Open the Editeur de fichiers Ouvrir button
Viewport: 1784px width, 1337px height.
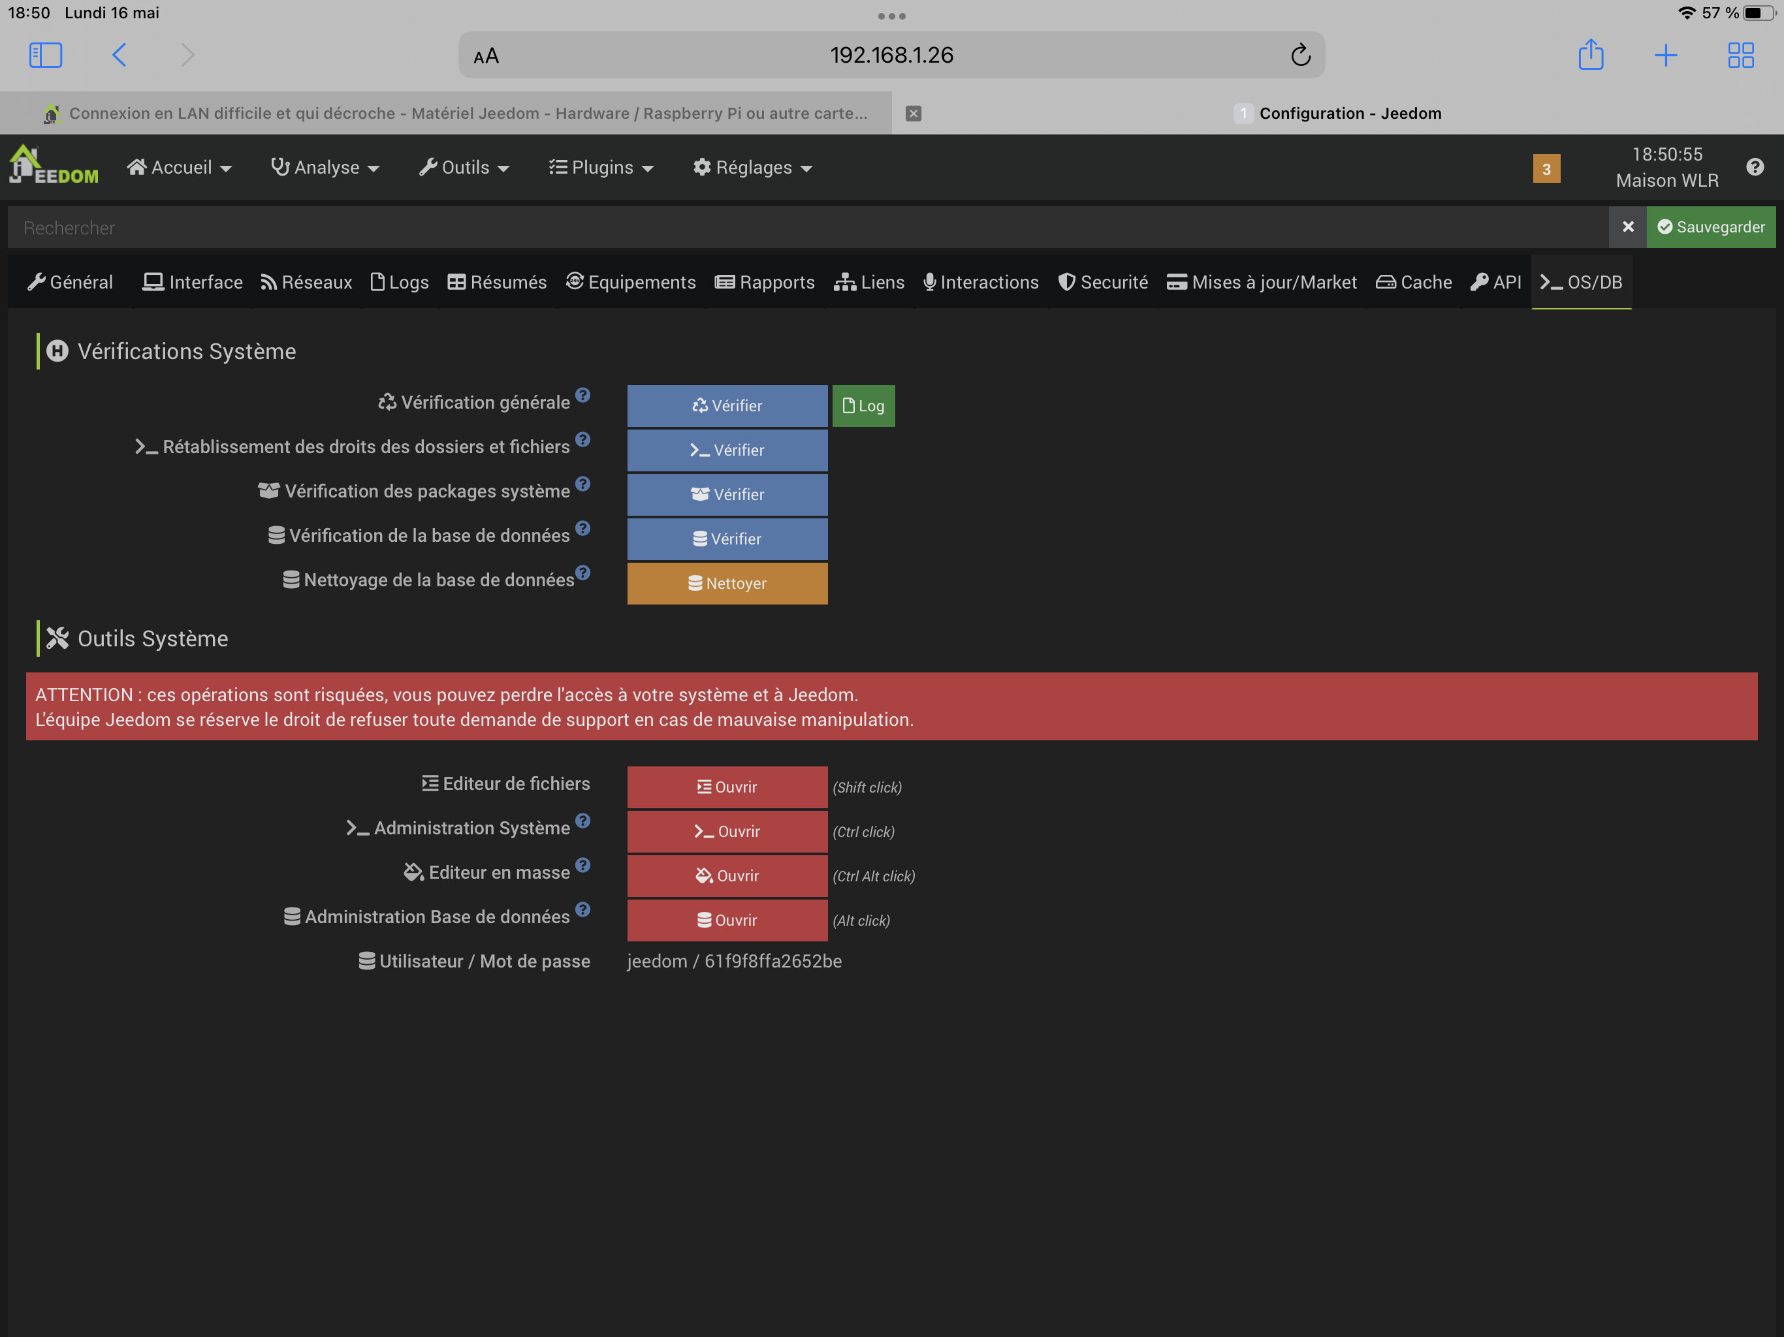pyautogui.click(x=727, y=787)
